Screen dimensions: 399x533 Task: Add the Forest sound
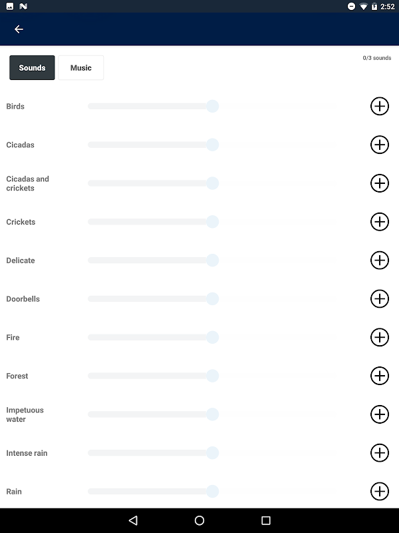pos(379,376)
